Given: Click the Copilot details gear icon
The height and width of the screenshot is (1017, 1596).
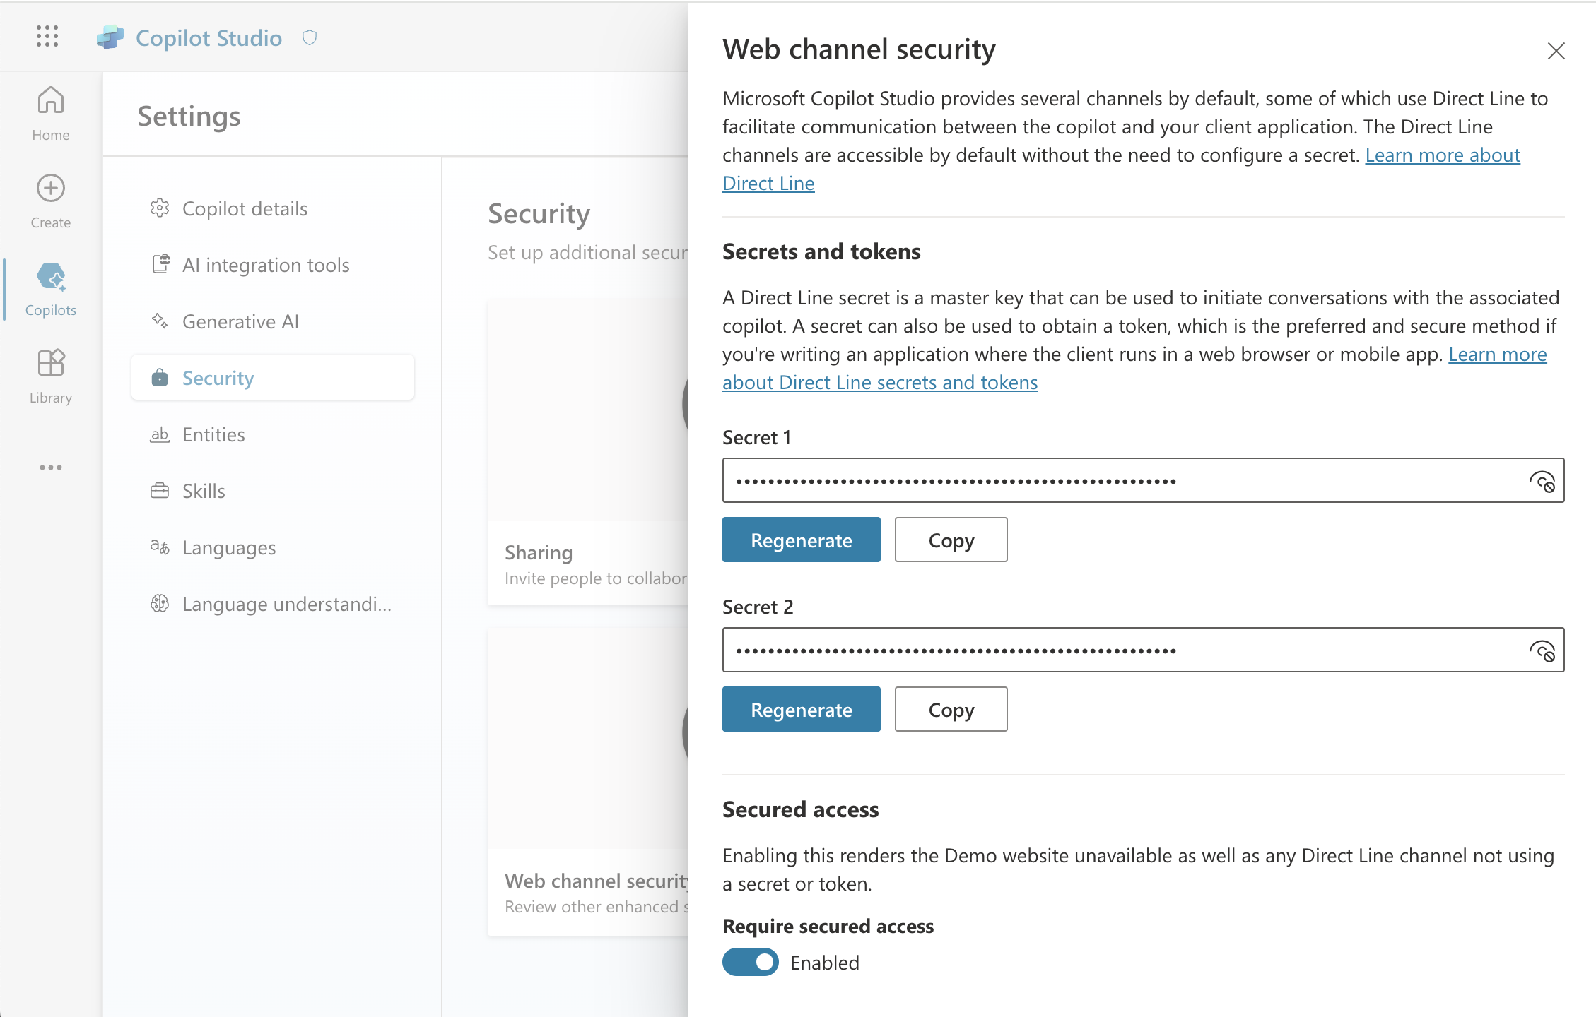Looking at the screenshot, I should [x=160, y=208].
